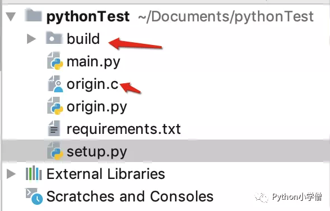This screenshot has width=330, height=211.
Task: Click the build folder icon
Action: click(x=54, y=38)
